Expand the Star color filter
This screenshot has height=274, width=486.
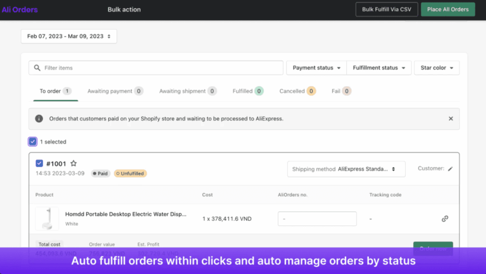click(x=436, y=68)
